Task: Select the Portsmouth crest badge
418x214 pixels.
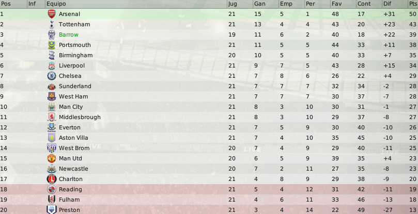Action: coord(52,45)
